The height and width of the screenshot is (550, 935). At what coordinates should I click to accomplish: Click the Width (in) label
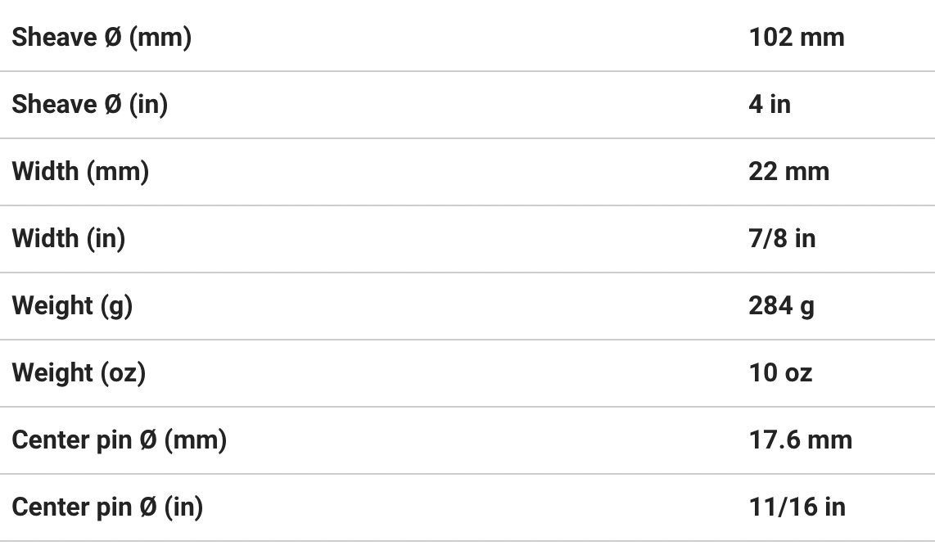(68, 239)
